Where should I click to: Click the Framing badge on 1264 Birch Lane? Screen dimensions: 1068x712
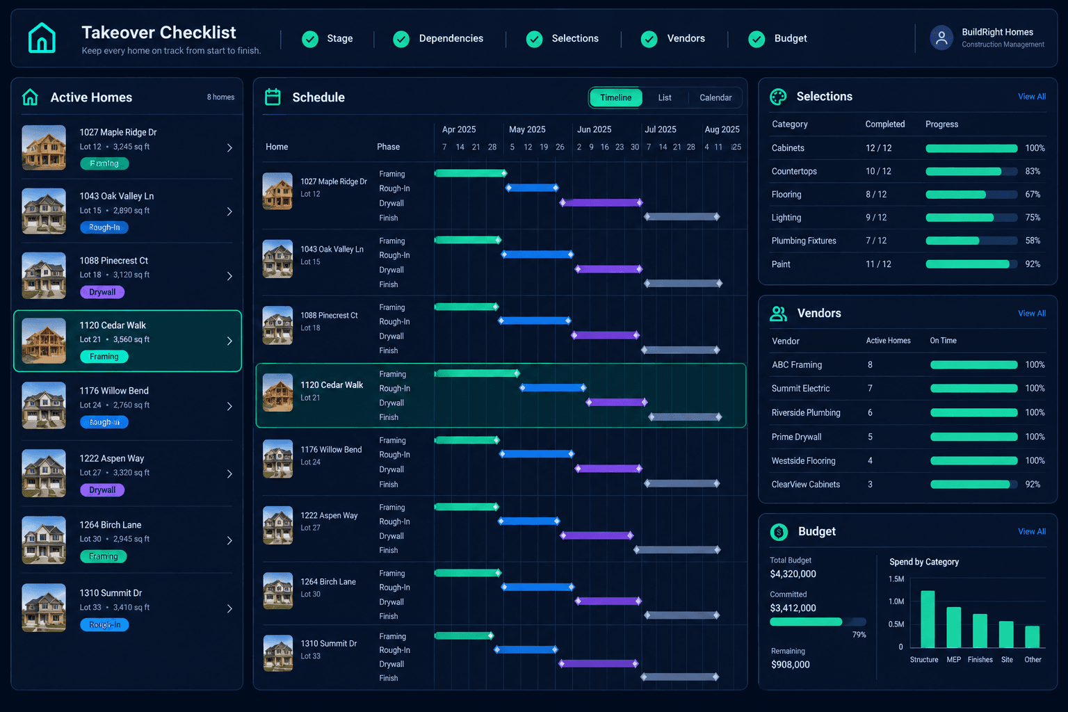click(104, 556)
